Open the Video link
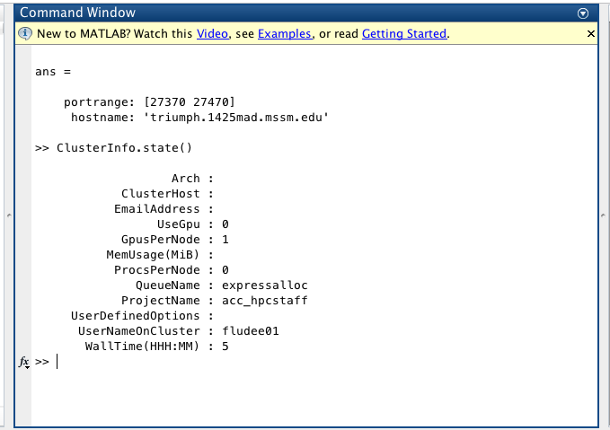This screenshot has height=430, width=610. [x=212, y=34]
